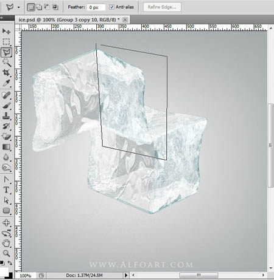Click the background color swatch

pos(10,276)
